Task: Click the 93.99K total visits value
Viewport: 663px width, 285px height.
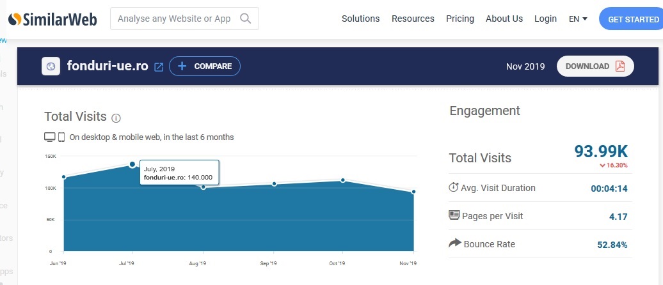Action: (x=601, y=151)
